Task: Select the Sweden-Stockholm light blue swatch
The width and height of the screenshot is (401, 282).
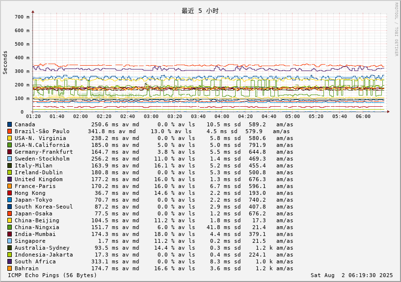Action: [10, 159]
